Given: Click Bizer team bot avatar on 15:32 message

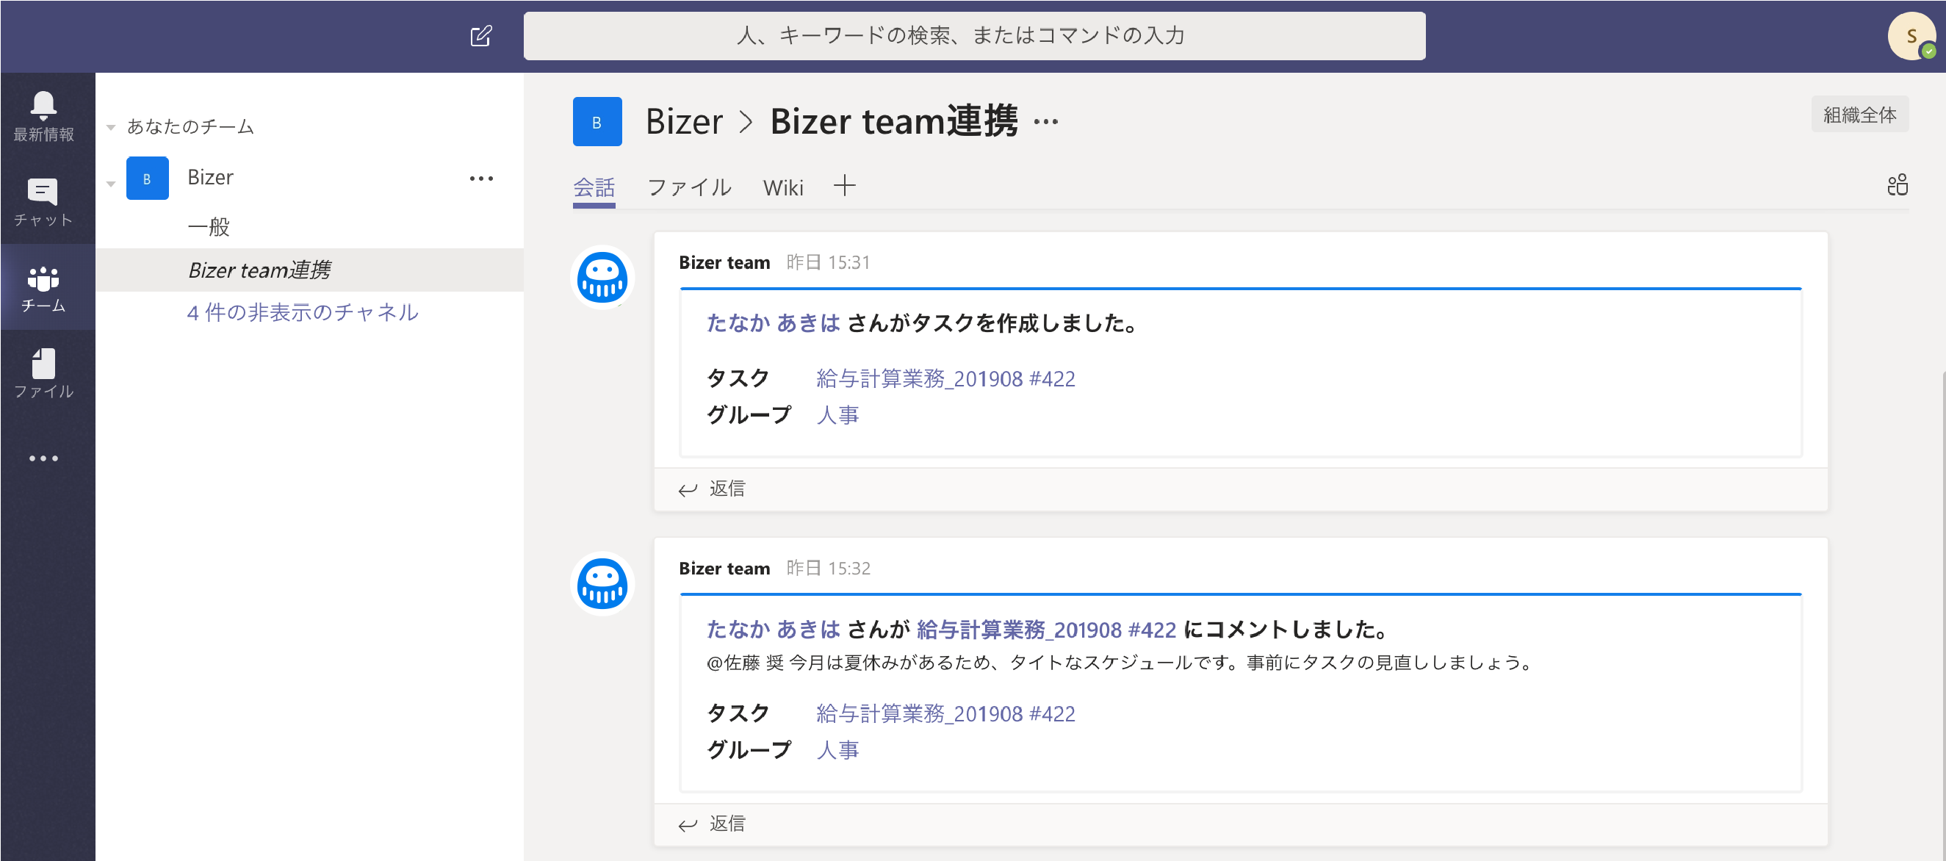Looking at the screenshot, I should [602, 584].
